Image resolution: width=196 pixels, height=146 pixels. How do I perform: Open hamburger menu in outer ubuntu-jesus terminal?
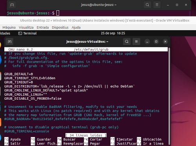coord(157,5)
